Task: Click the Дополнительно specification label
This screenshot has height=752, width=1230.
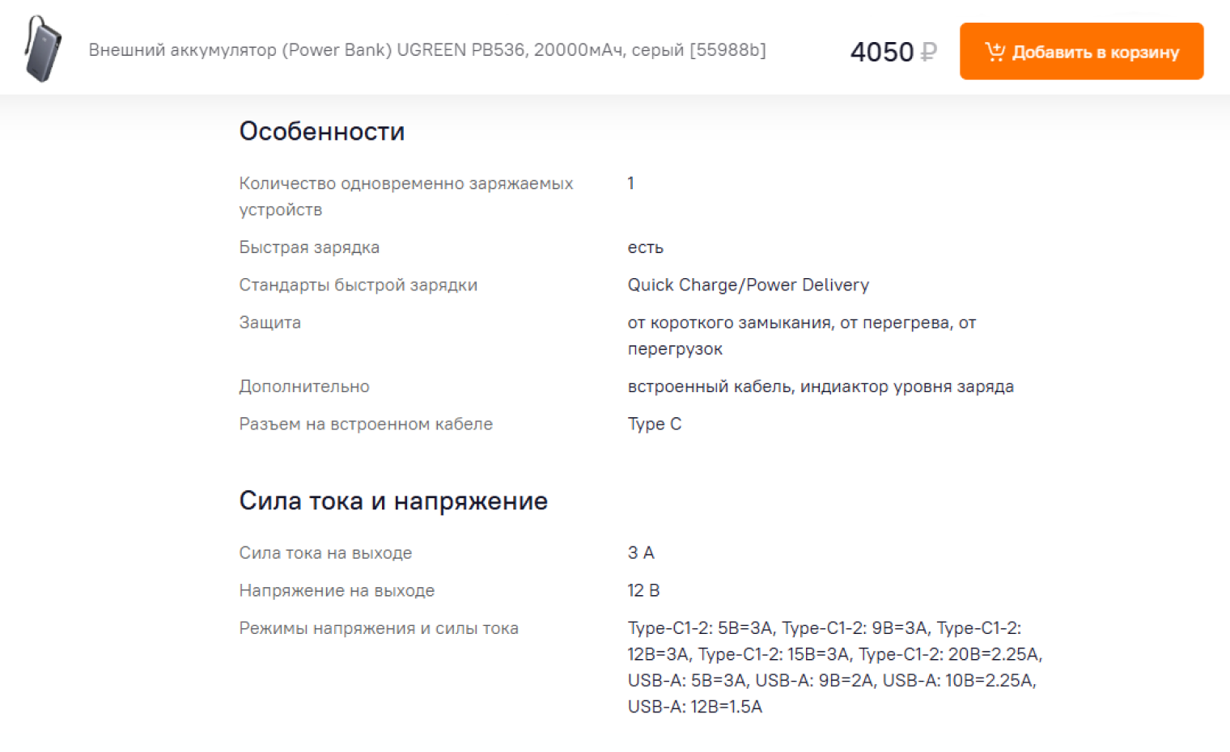Action: click(304, 387)
